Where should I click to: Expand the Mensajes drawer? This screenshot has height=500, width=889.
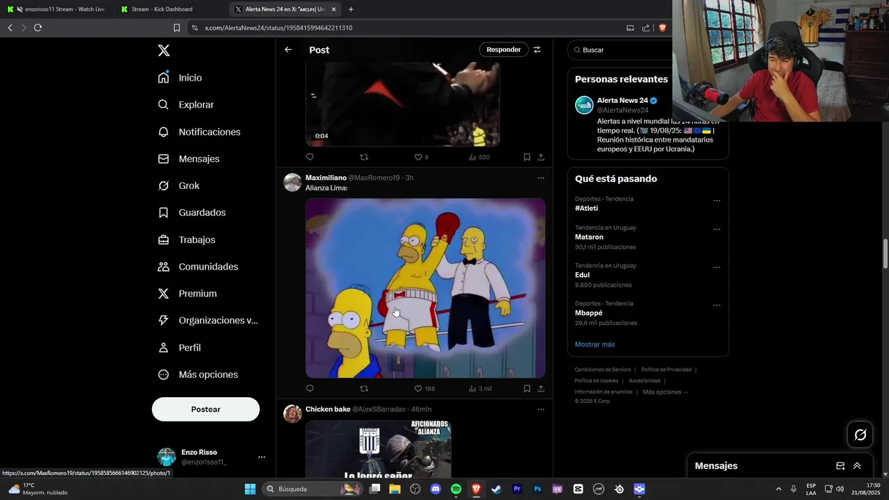857,466
